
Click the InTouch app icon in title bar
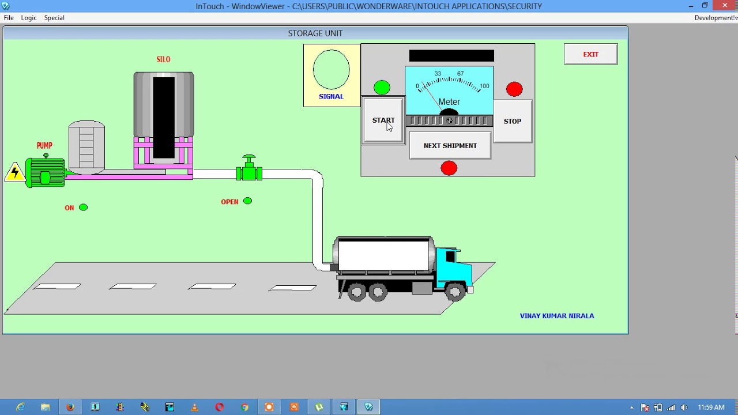pyautogui.click(x=6, y=6)
